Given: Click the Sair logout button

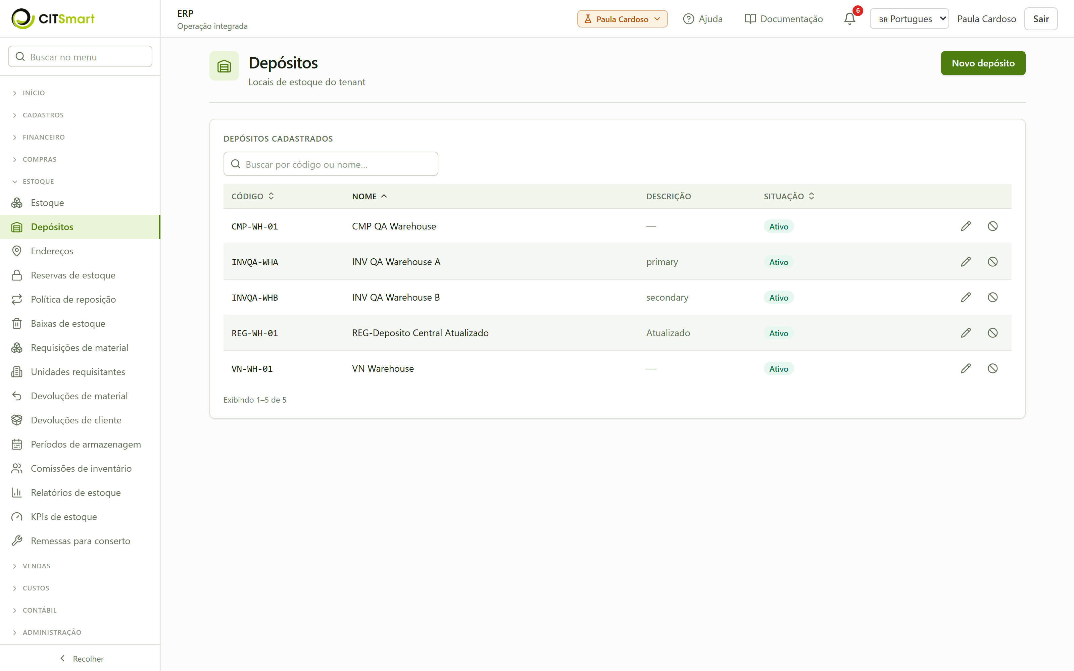Looking at the screenshot, I should pos(1041,19).
